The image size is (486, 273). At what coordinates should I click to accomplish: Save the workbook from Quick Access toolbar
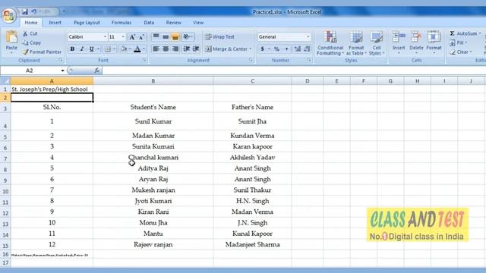click(x=25, y=12)
